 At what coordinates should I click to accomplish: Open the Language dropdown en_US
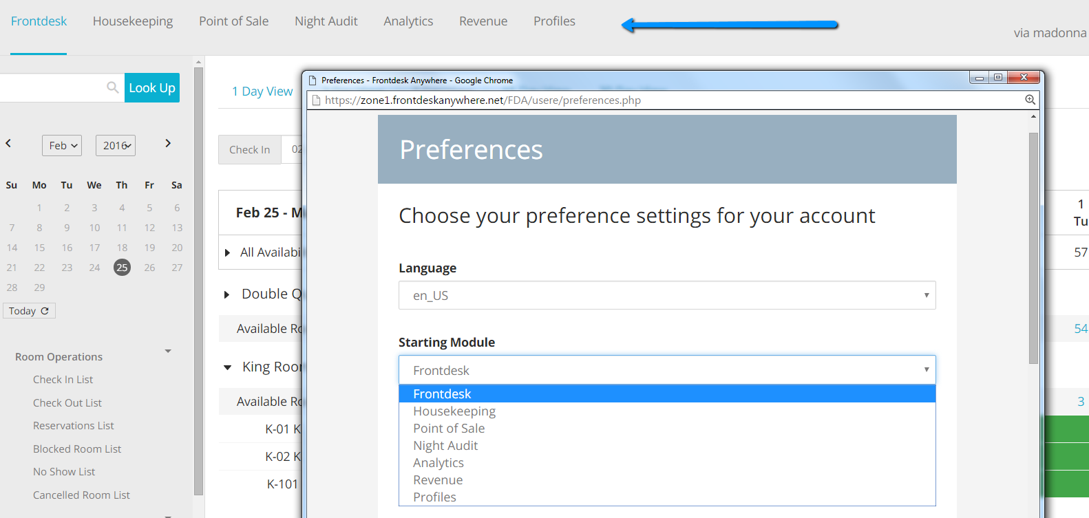pyautogui.click(x=667, y=295)
